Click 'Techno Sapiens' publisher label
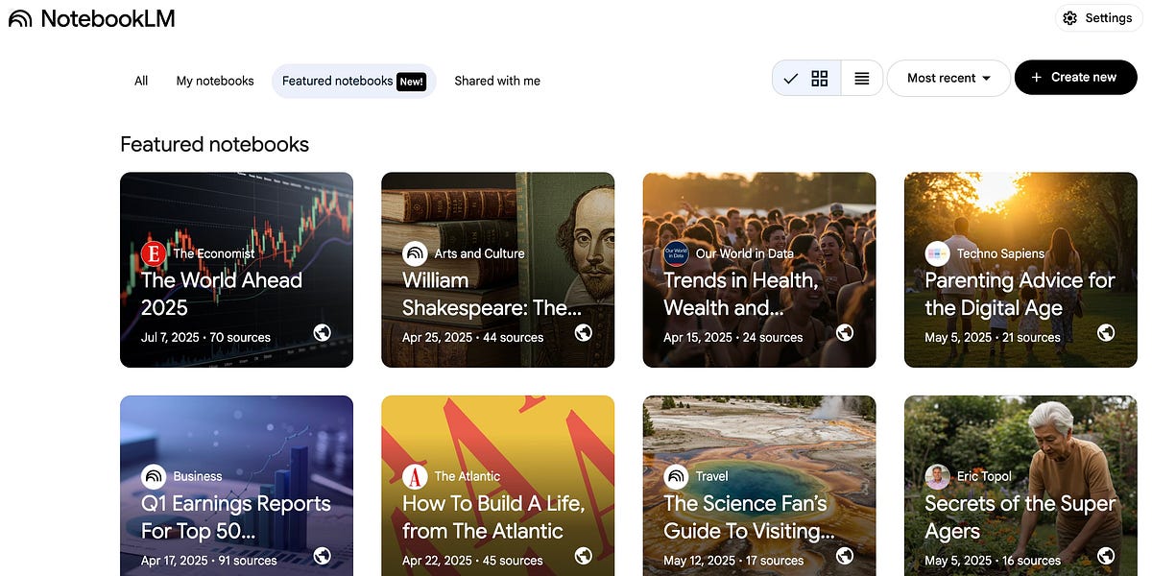The image size is (1152, 576). pyautogui.click(x=1000, y=253)
